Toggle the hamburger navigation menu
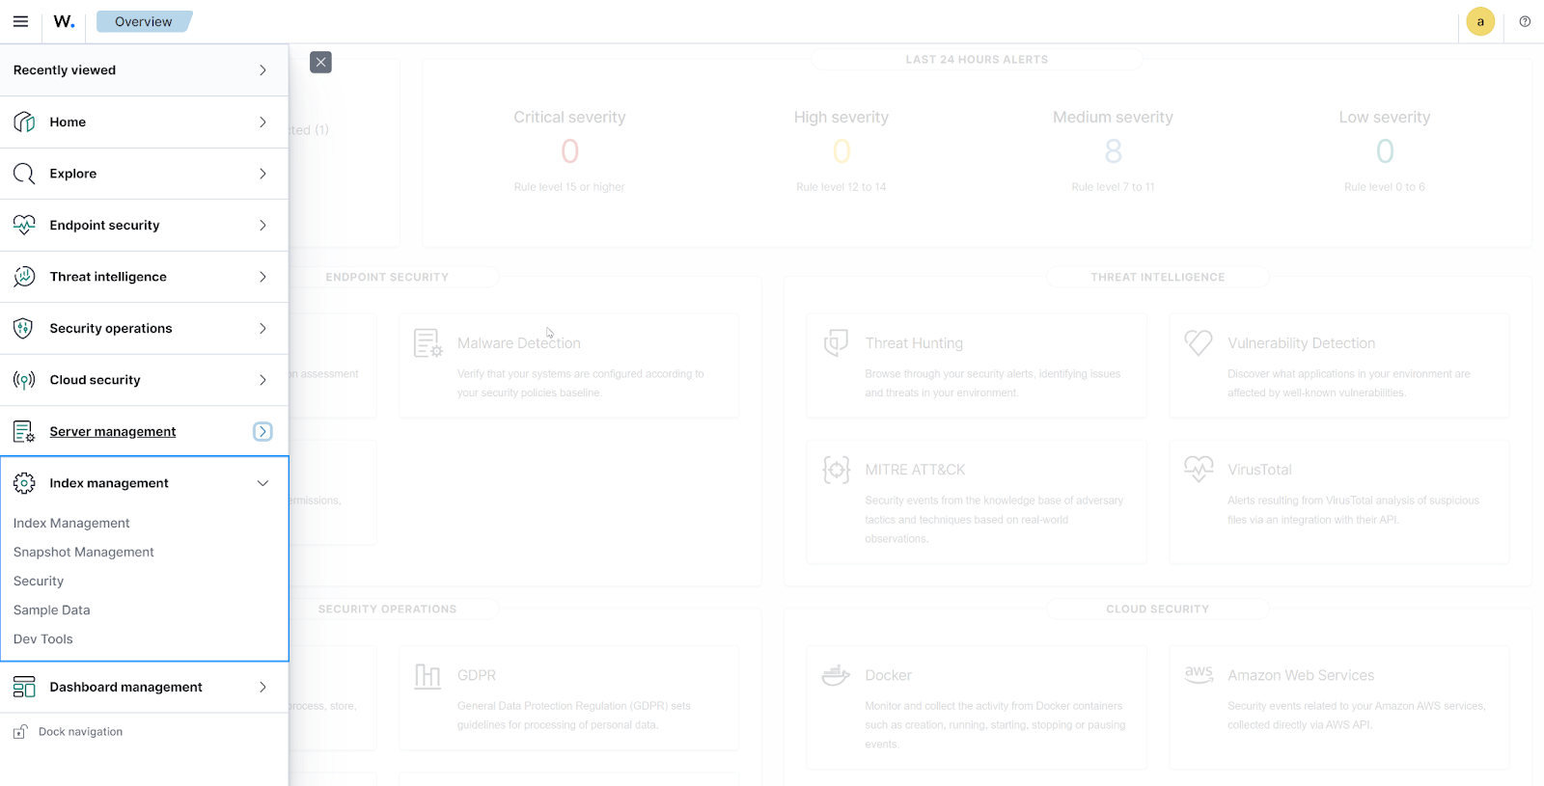1544x786 pixels. click(x=20, y=21)
